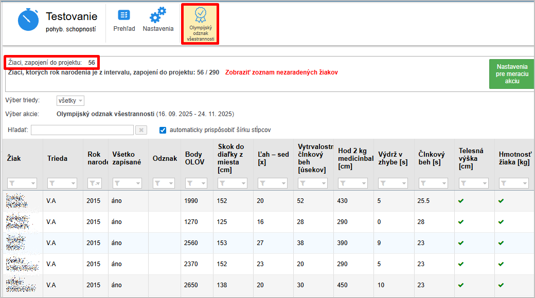Click Nastavenia pre meraciu akciu button
535x298 pixels.
pyautogui.click(x=511, y=74)
